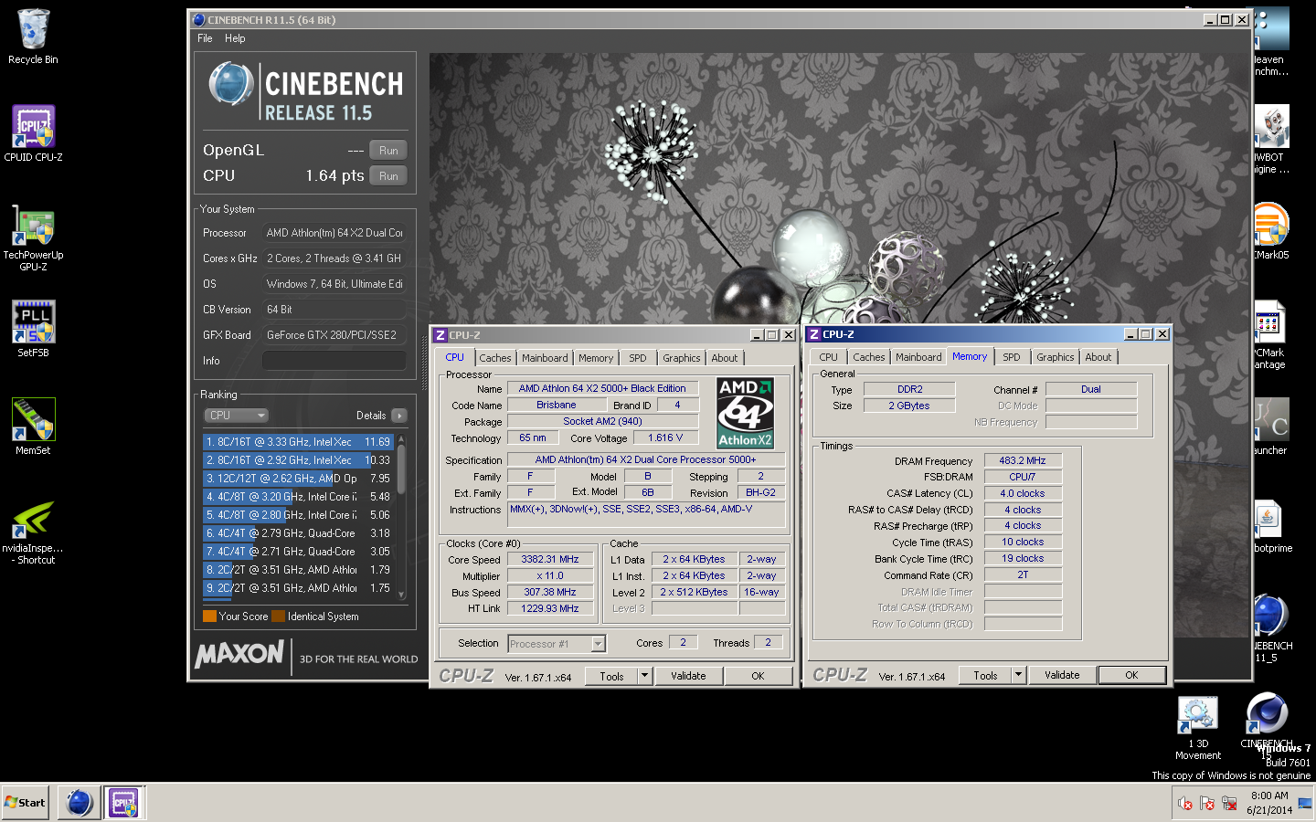
Task: Click the Identical System color swatch
Action: pos(279,616)
